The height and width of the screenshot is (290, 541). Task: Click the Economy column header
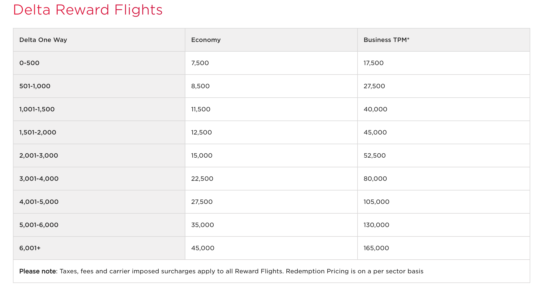pyautogui.click(x=206, y=40)
